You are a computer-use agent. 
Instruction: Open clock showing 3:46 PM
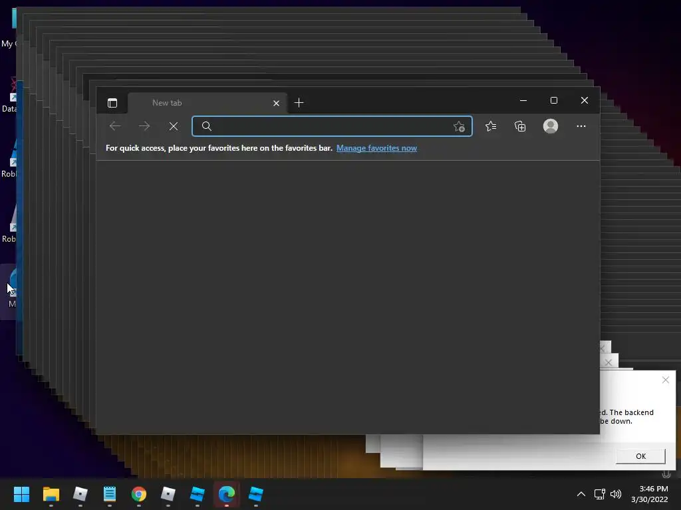(x=650, y=494)
